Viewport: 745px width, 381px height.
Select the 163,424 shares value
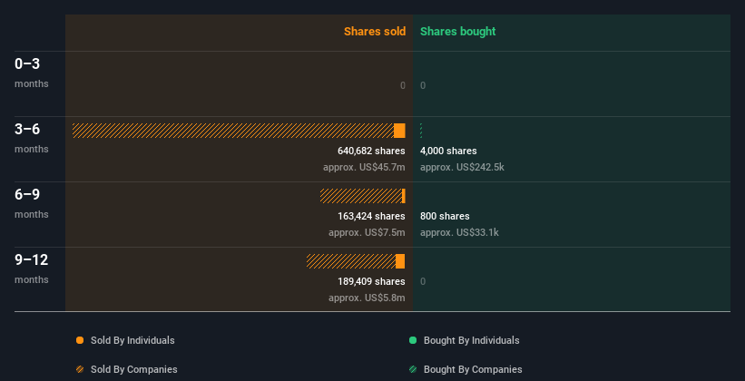coord(371,216)
